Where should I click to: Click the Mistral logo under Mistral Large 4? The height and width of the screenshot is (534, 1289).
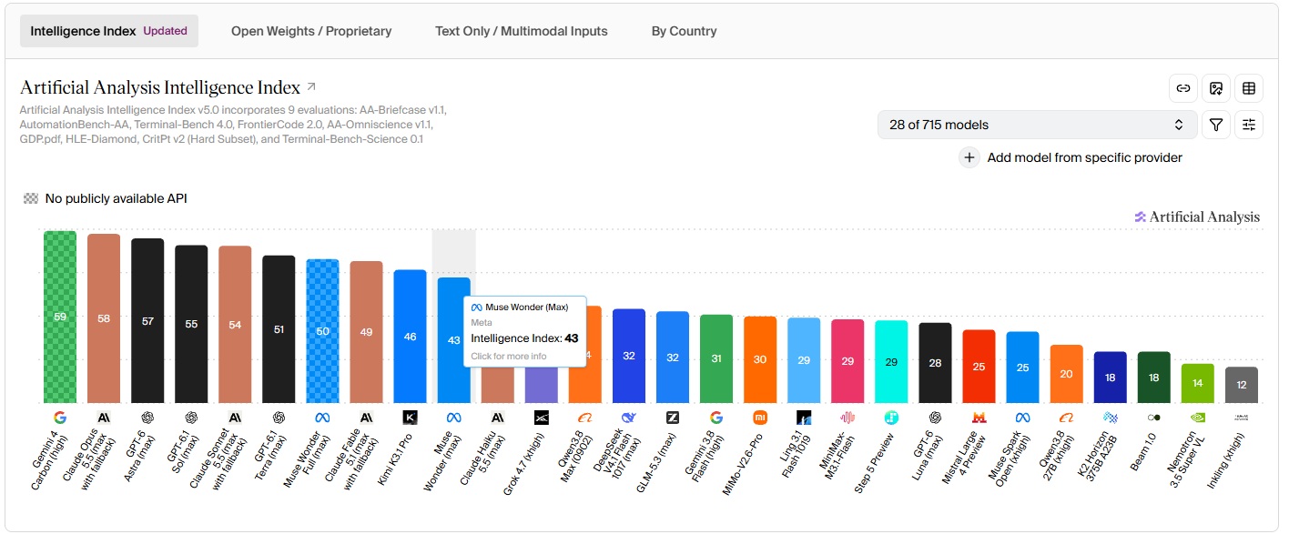[979, 418]
